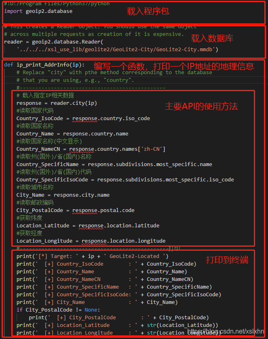Image resolution: width=268 pixels, height=339 pixels.
Task: Click the 'Country_SpecificName = response.subdivisions' assignment line
Action: coord(114,164)
